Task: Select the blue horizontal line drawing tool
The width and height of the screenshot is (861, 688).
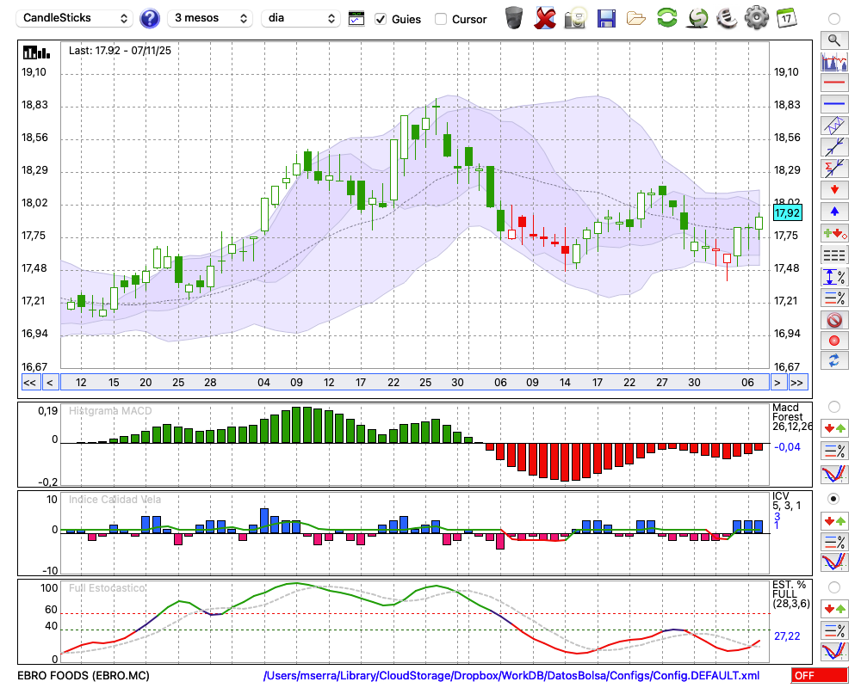Action: pyautogui.click(x=833, y=104)
